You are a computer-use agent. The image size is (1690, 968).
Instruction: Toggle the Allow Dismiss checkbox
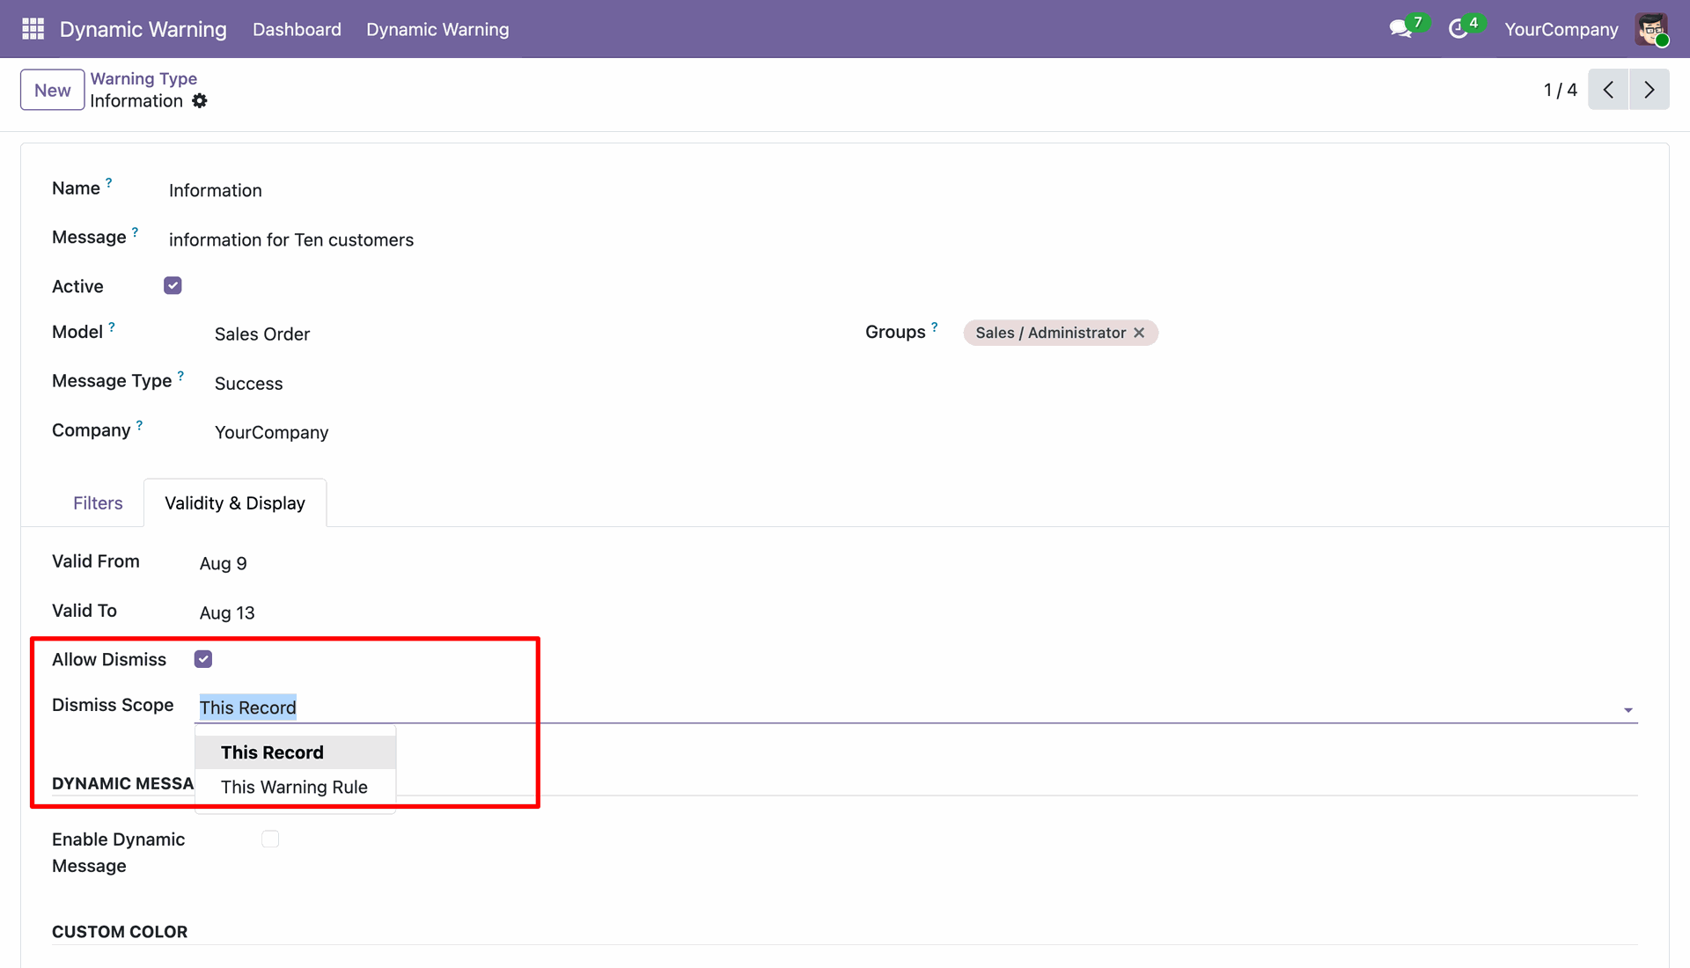click(x=203, y=659)
